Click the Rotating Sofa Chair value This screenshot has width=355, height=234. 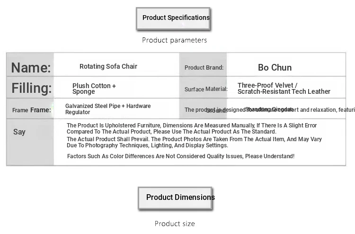coord(108,66)
